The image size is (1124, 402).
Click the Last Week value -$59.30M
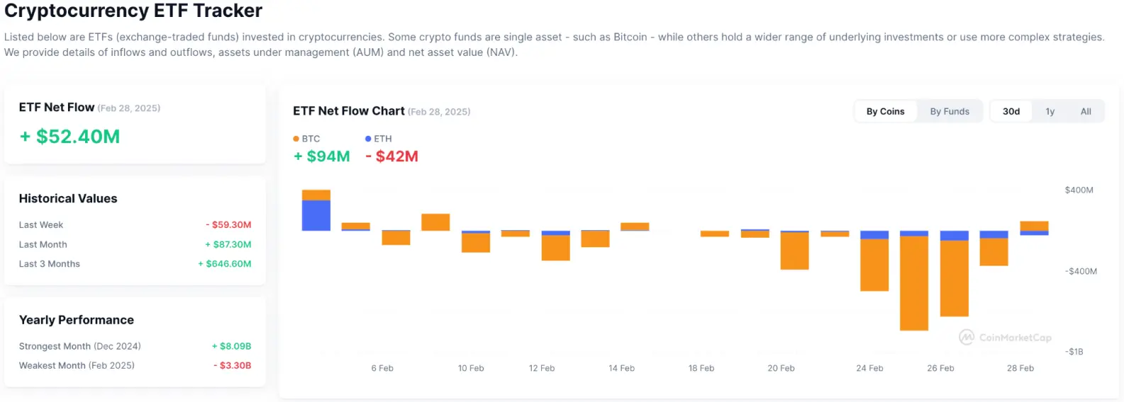[228, 225]
